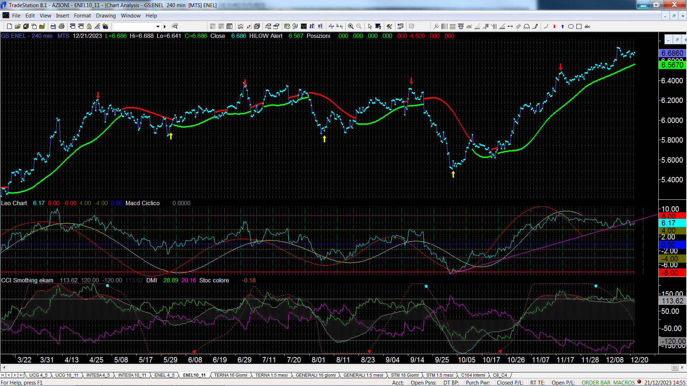Click the Zoom In magnifier icon
Image resolution: width=687 pixels, height=386 pixels.
[351, 26]
